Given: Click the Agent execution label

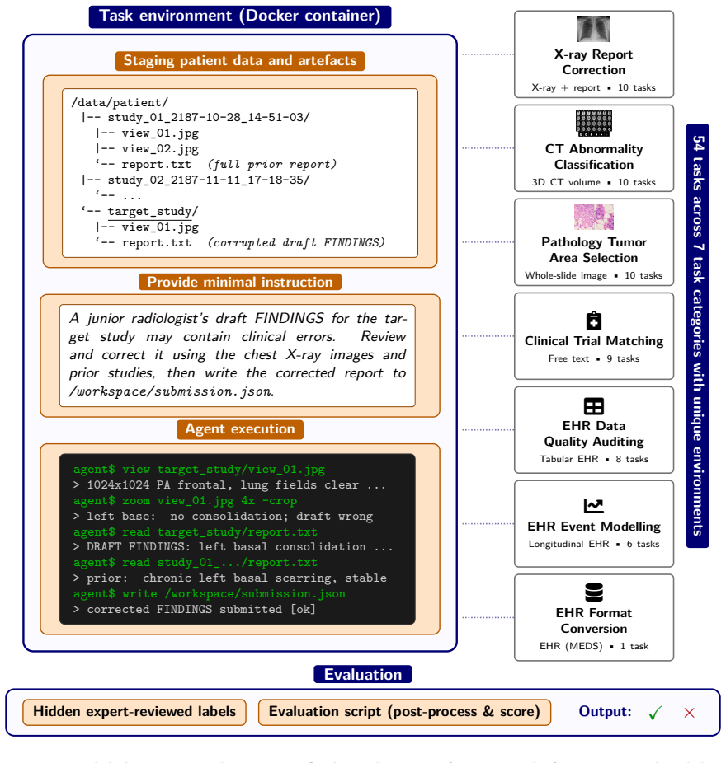Looking at the screenshot, I should [x=240, y=429].
